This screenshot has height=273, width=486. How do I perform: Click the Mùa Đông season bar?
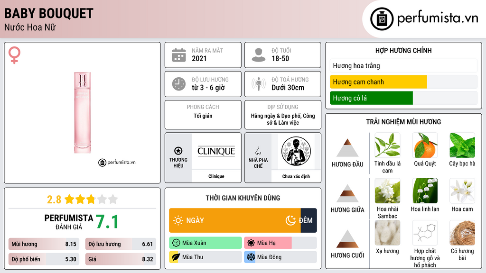pyautogui.click(x=280, y=257)
